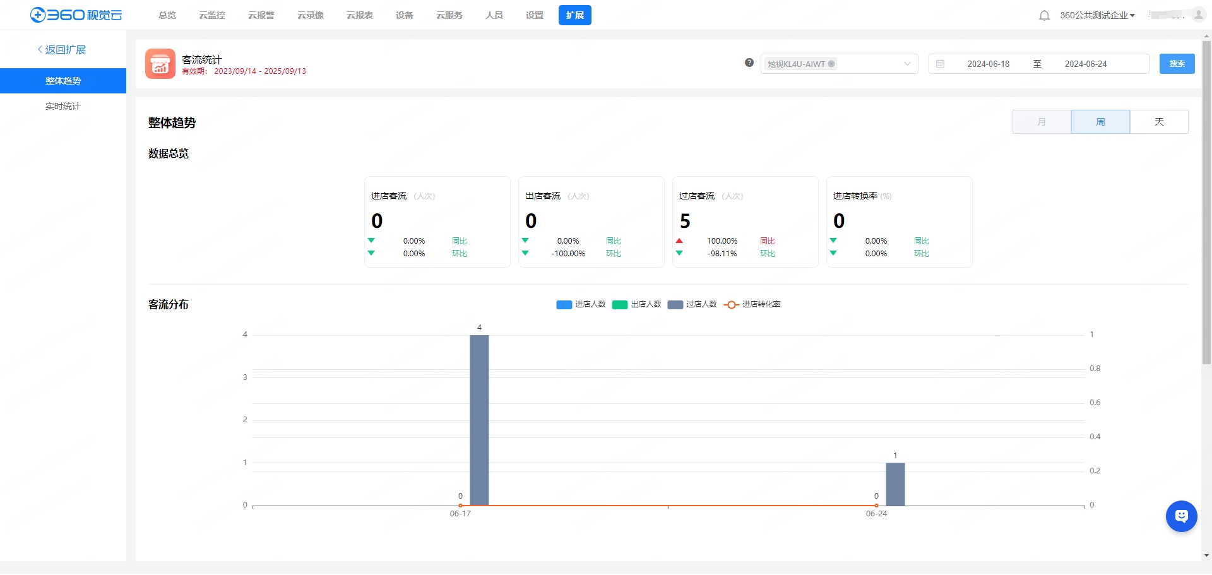This screenshot has height=575, width=1212.
Task: Open the chat support bubble
Action: [x=1181, y=516]
